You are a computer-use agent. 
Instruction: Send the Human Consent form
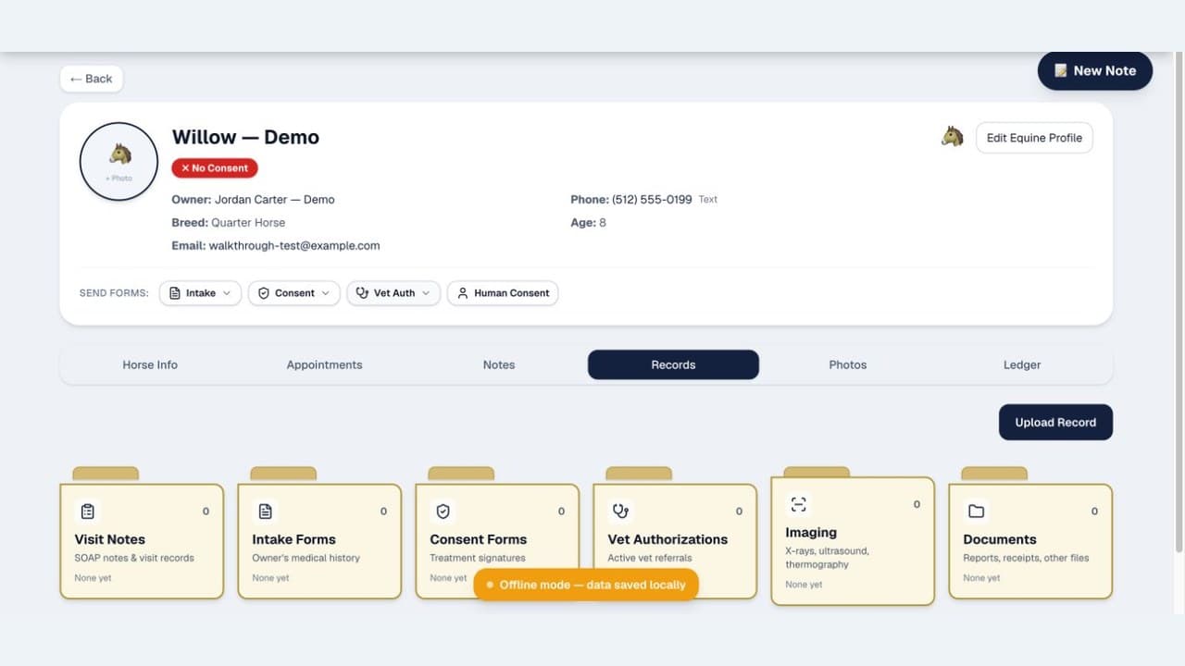[x=503, y=293]
